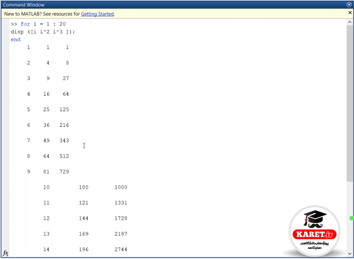354x259 pixels.
Task: Click the value 144 in output
Action: 83,218
